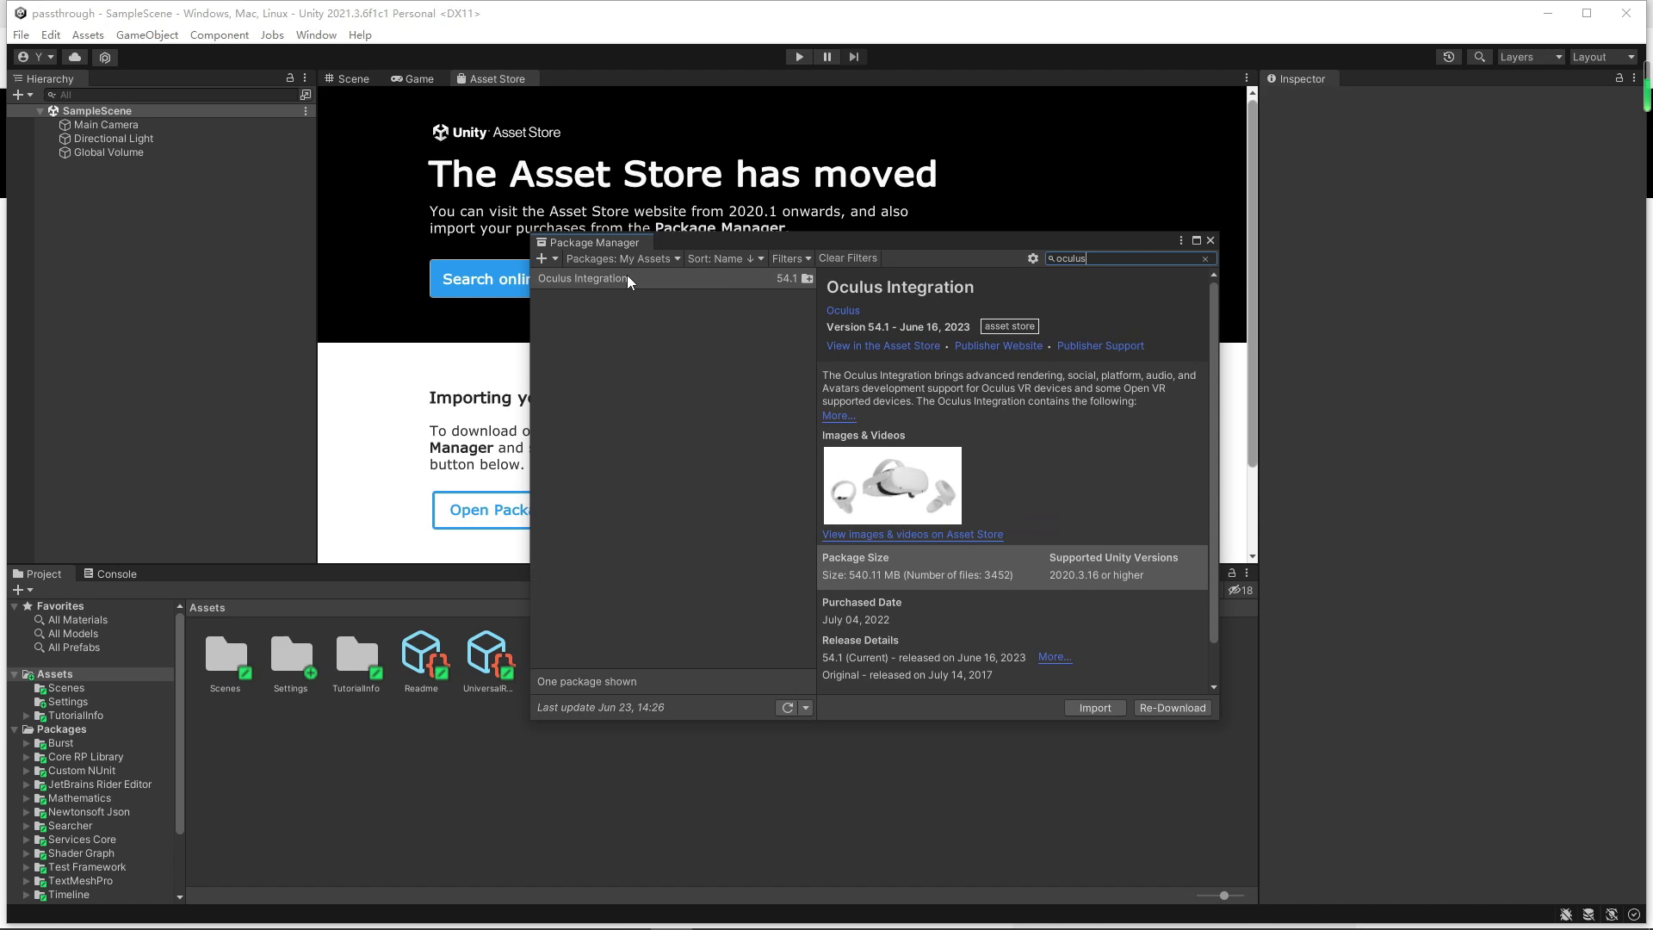Open the Window menu
The height and width of the screenshot is (930, 1653).
tap(316, 35)
